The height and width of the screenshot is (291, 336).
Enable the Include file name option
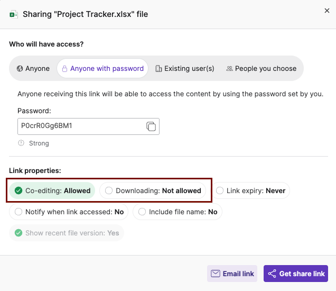(178, 212)
